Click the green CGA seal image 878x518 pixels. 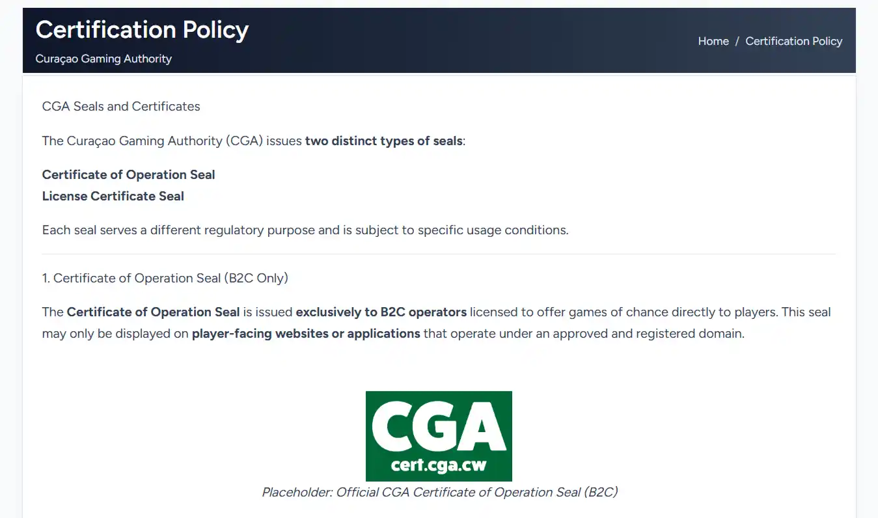439,436
